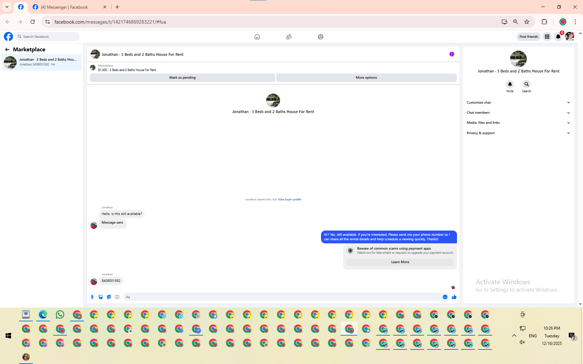This screenshot has width=583, height=364.
Task: Mute this conversation using bell icon
Action: click(x=510, y=84)
